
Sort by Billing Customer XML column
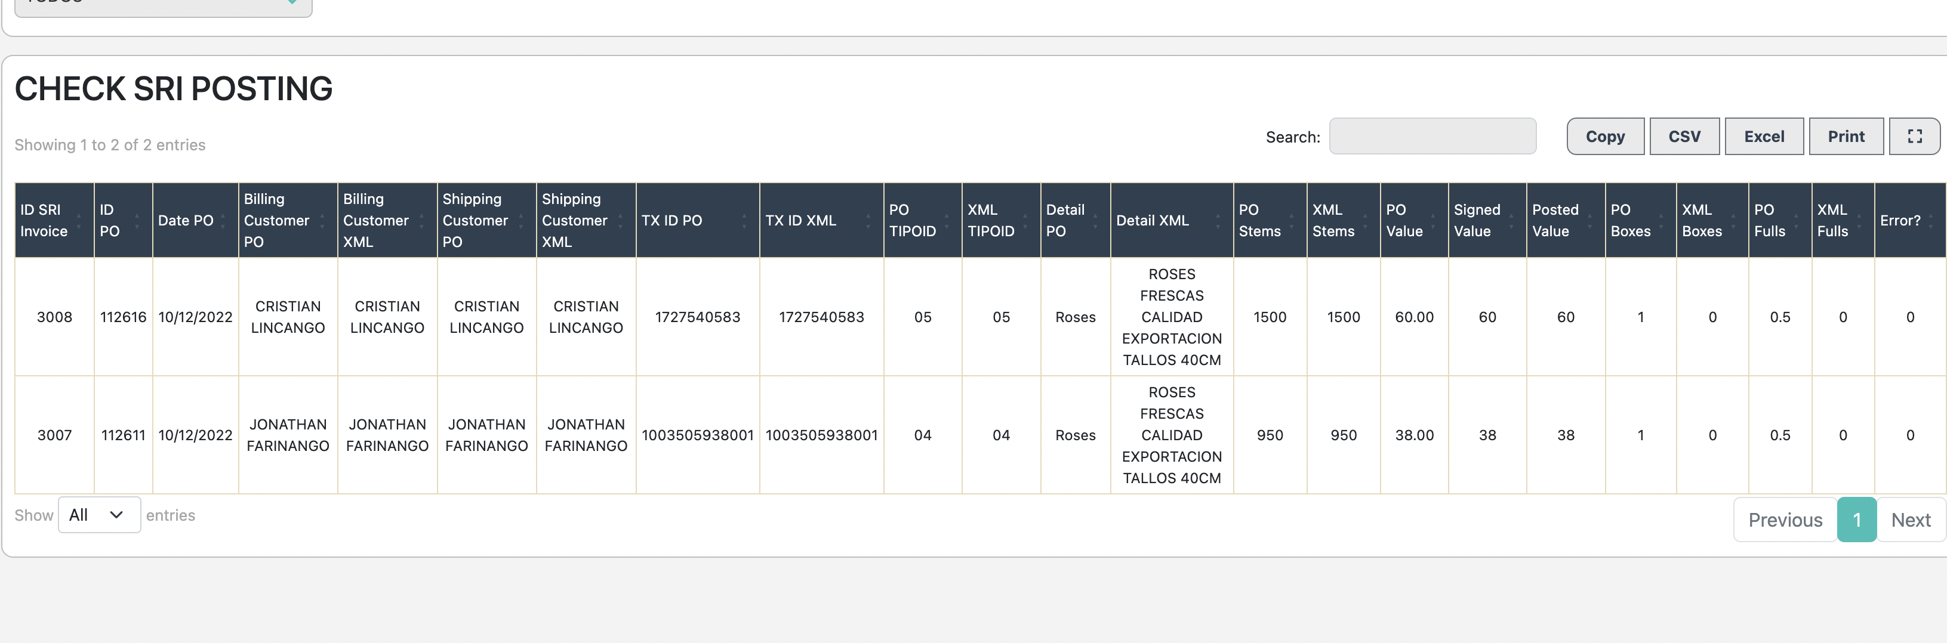point(387,220)
